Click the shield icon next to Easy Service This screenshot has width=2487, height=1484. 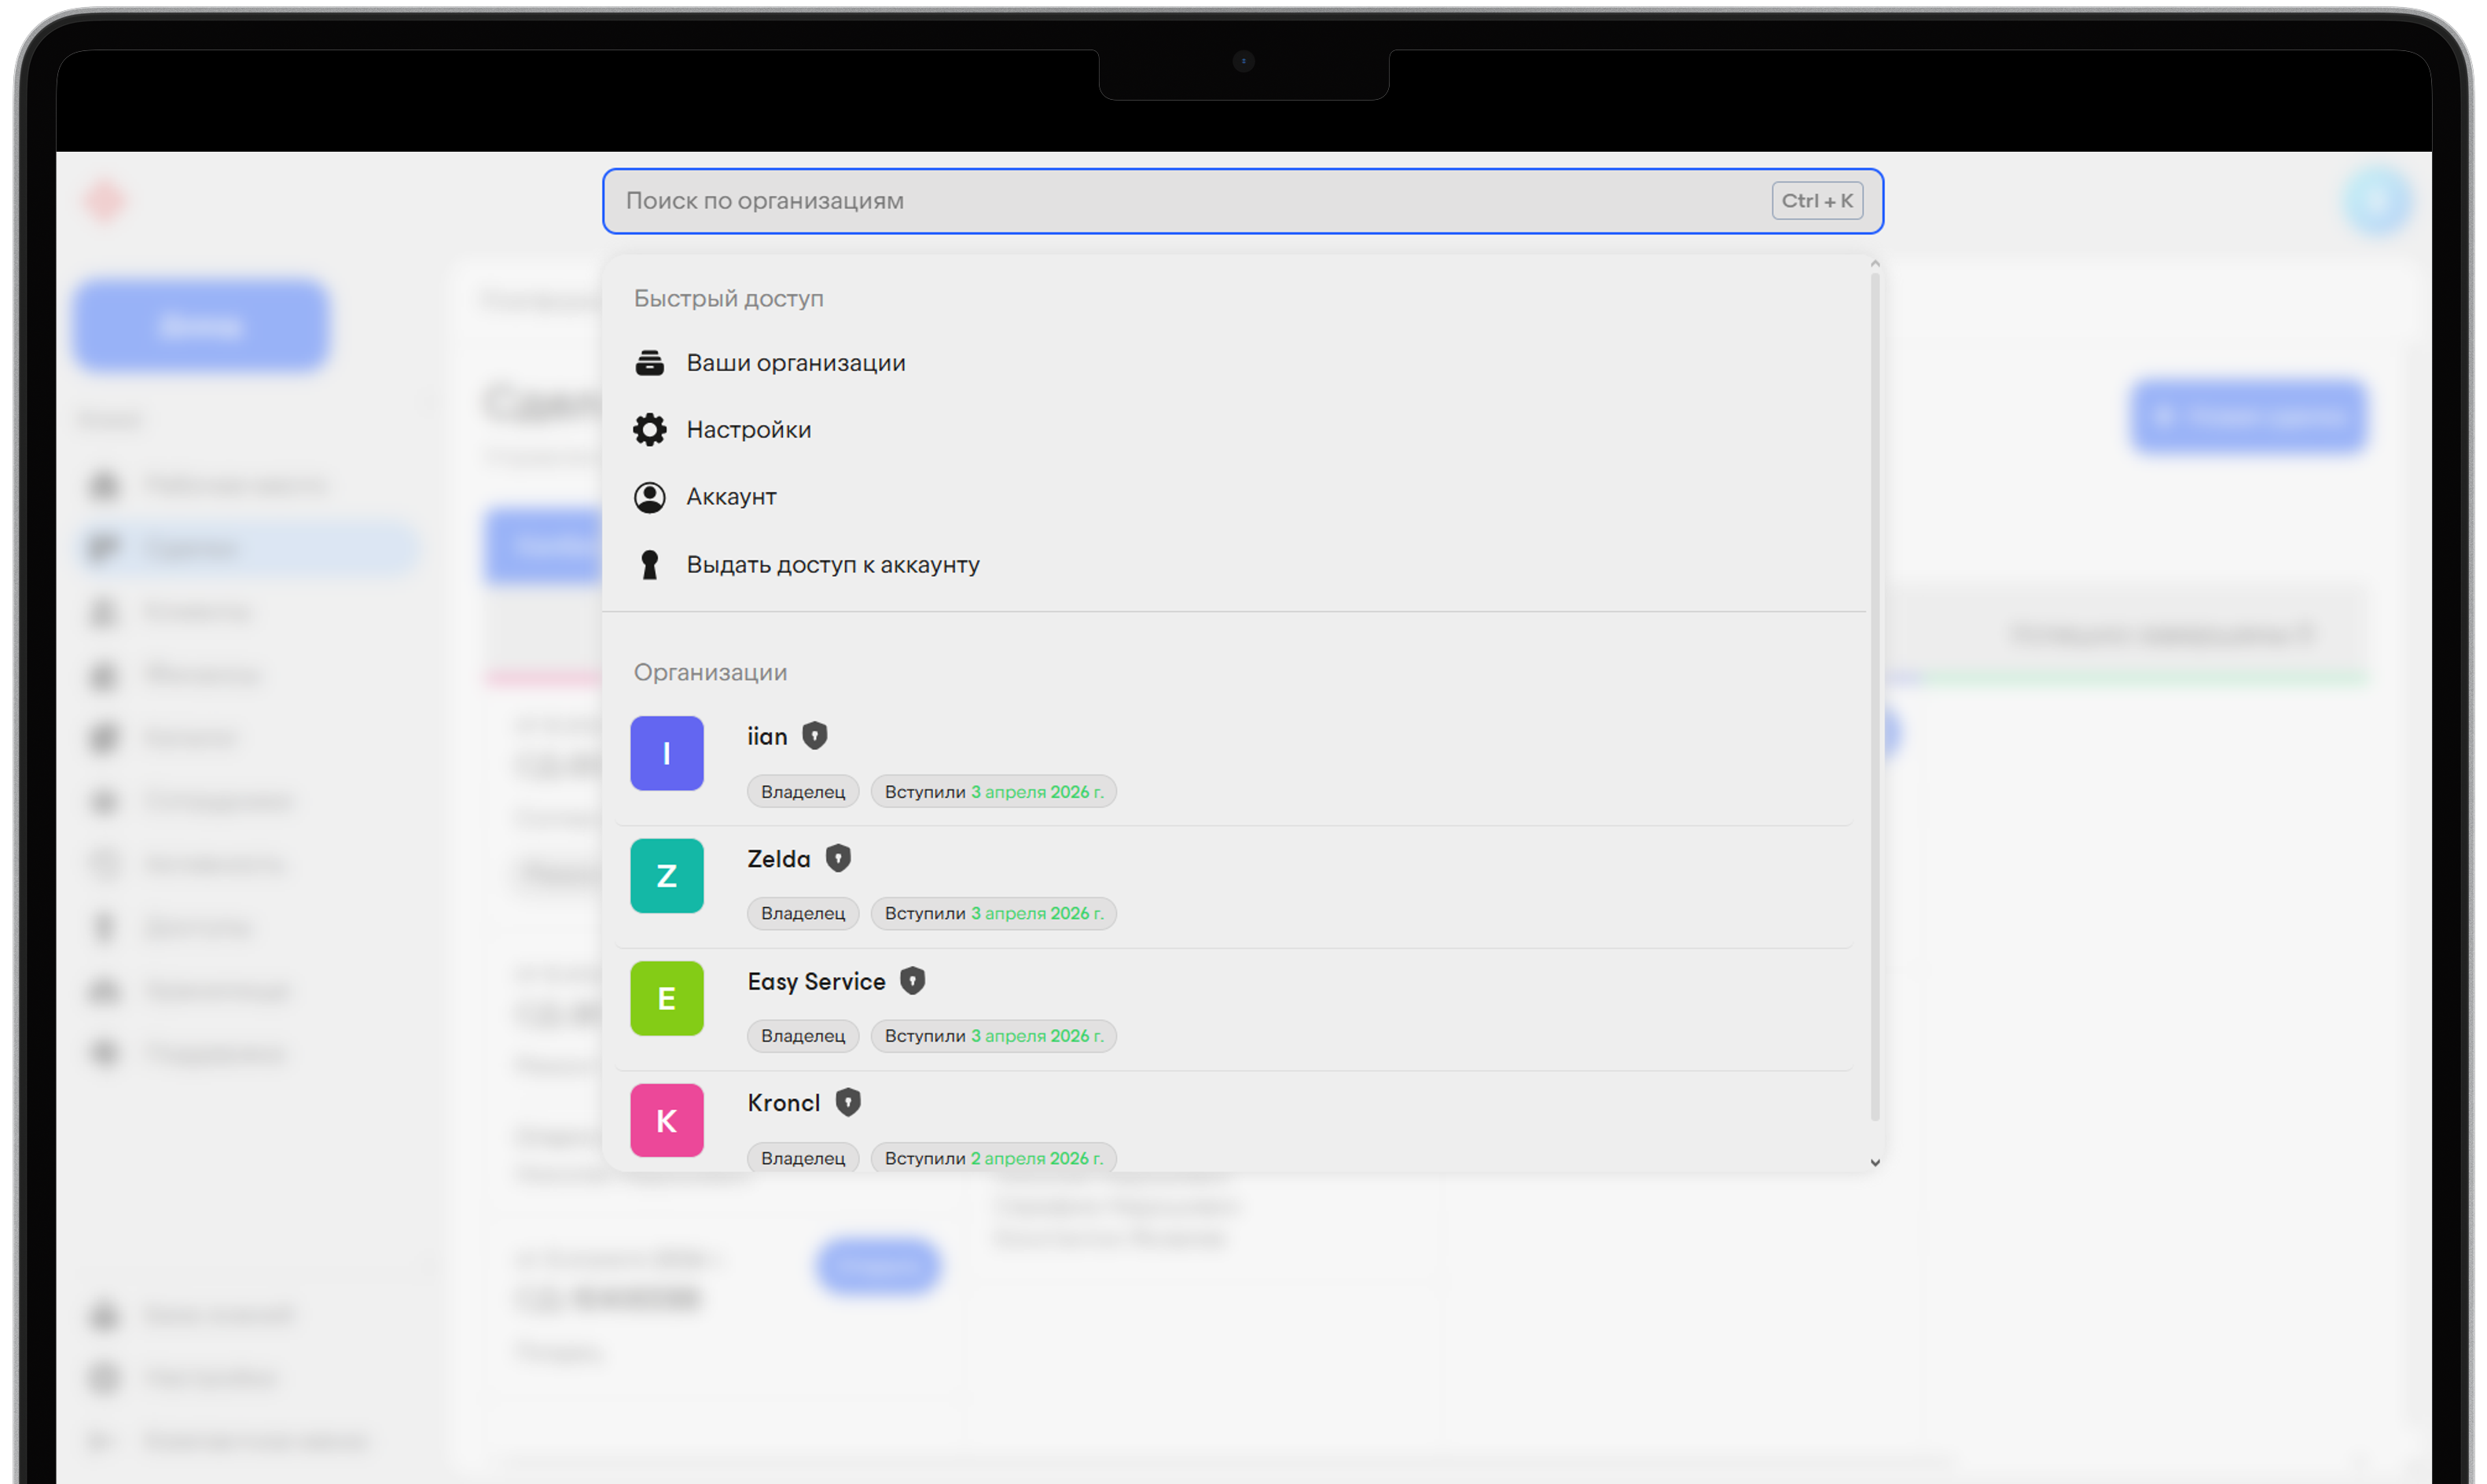pos(912,981)
